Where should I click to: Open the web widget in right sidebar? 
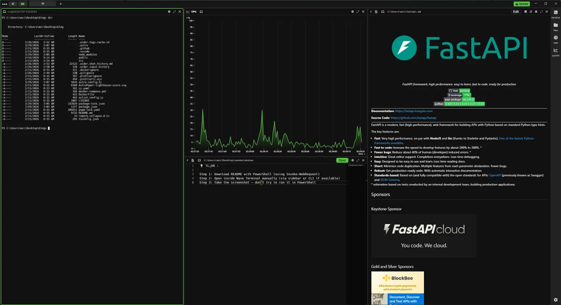(556, 39)
